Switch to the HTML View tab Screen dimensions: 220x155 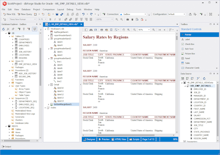coord(119,139)
